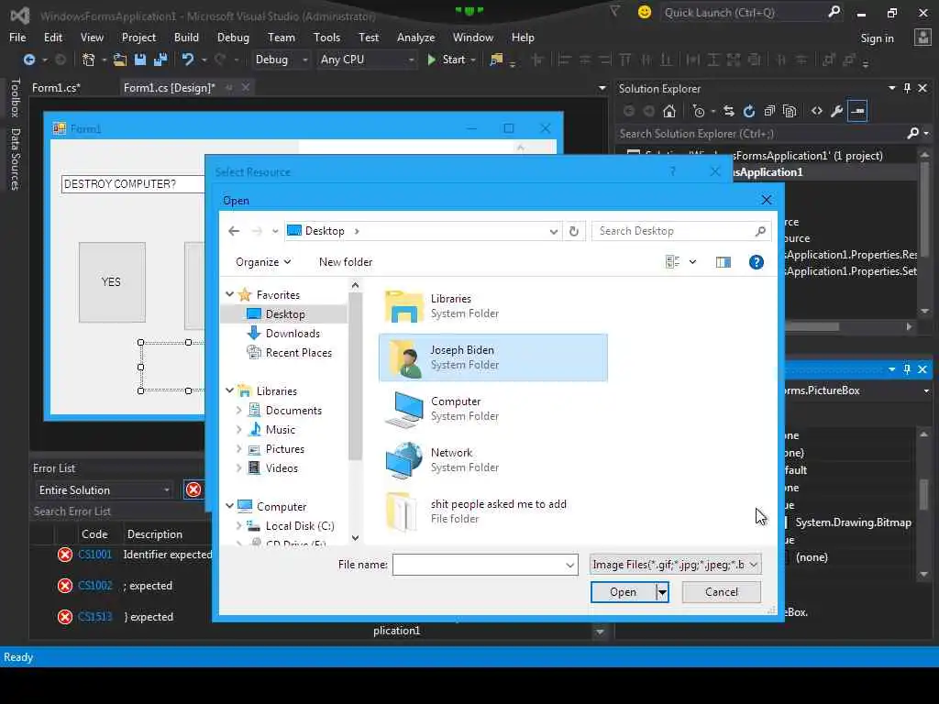Click the Properties wrench icon
939x704 pixels.
pyautogui.click(x=837, y=111)
